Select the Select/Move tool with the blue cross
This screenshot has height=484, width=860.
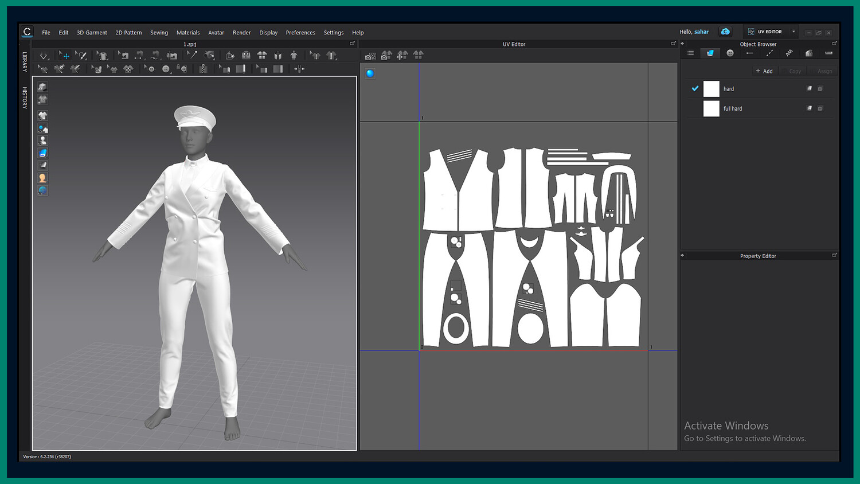(65, 56)
